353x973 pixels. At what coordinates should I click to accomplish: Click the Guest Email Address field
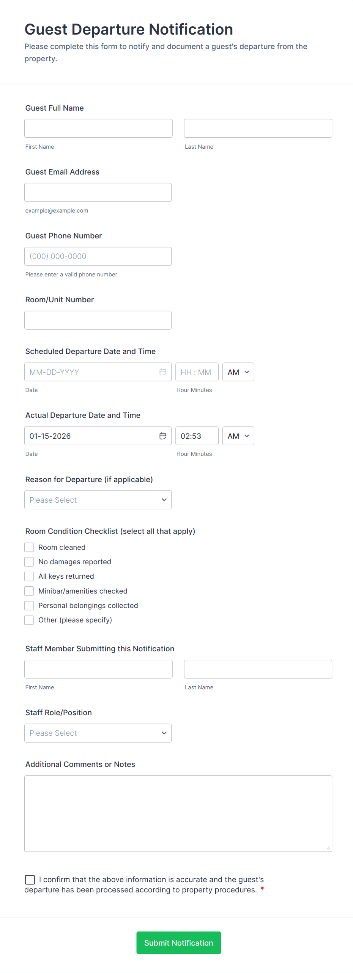coord(98,192)
